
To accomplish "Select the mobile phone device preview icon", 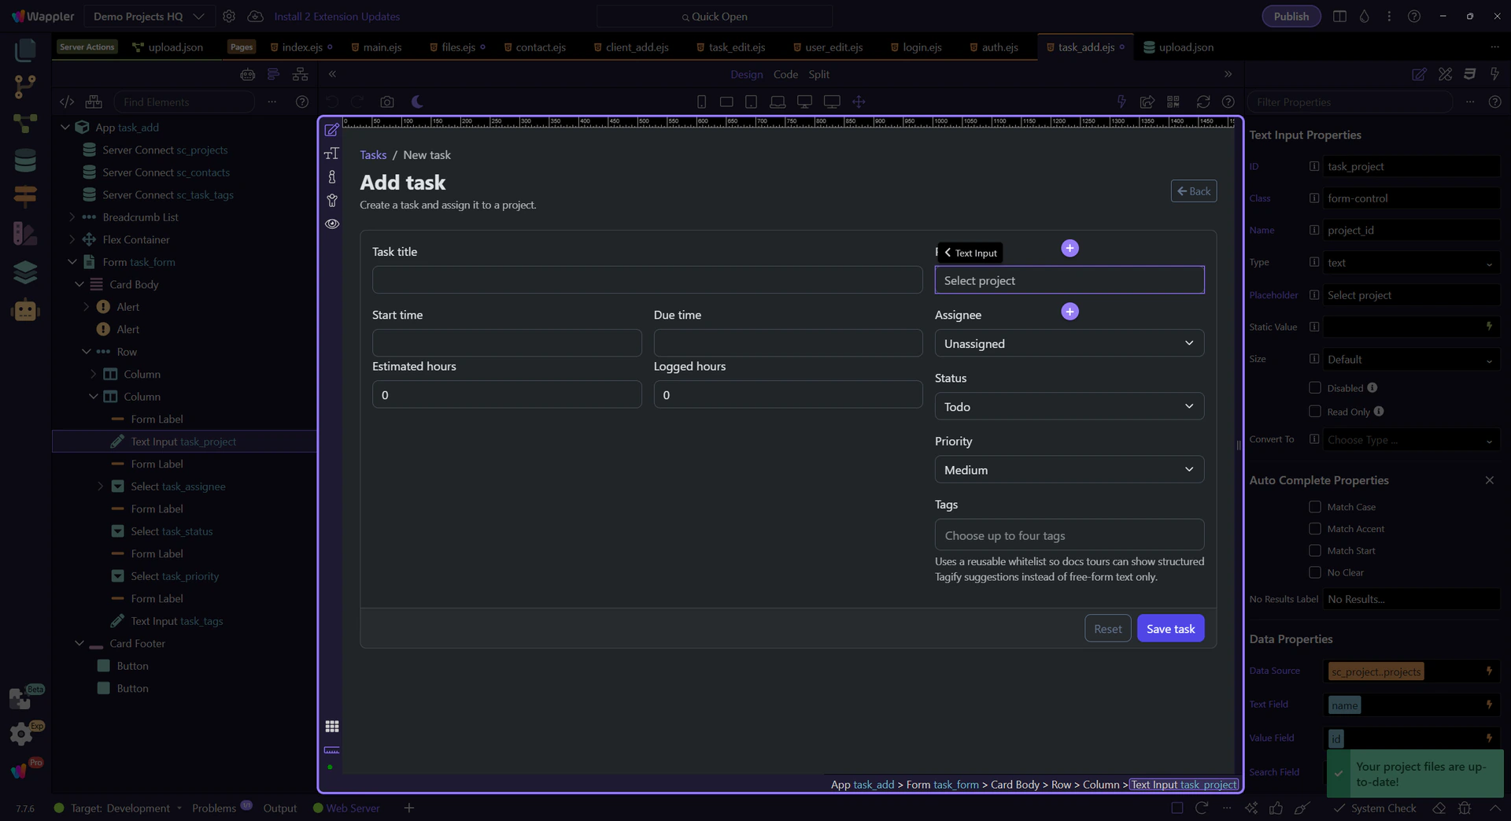I will [x=701, y=102].
